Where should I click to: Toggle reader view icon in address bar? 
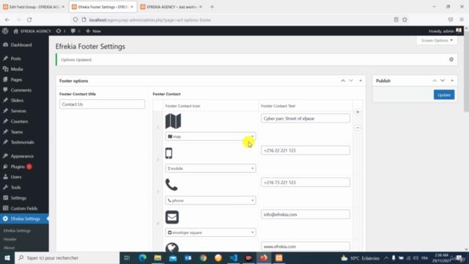point(396,20)
